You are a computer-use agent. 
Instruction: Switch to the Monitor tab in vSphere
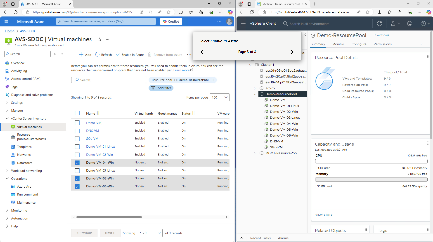click(338, 44)
